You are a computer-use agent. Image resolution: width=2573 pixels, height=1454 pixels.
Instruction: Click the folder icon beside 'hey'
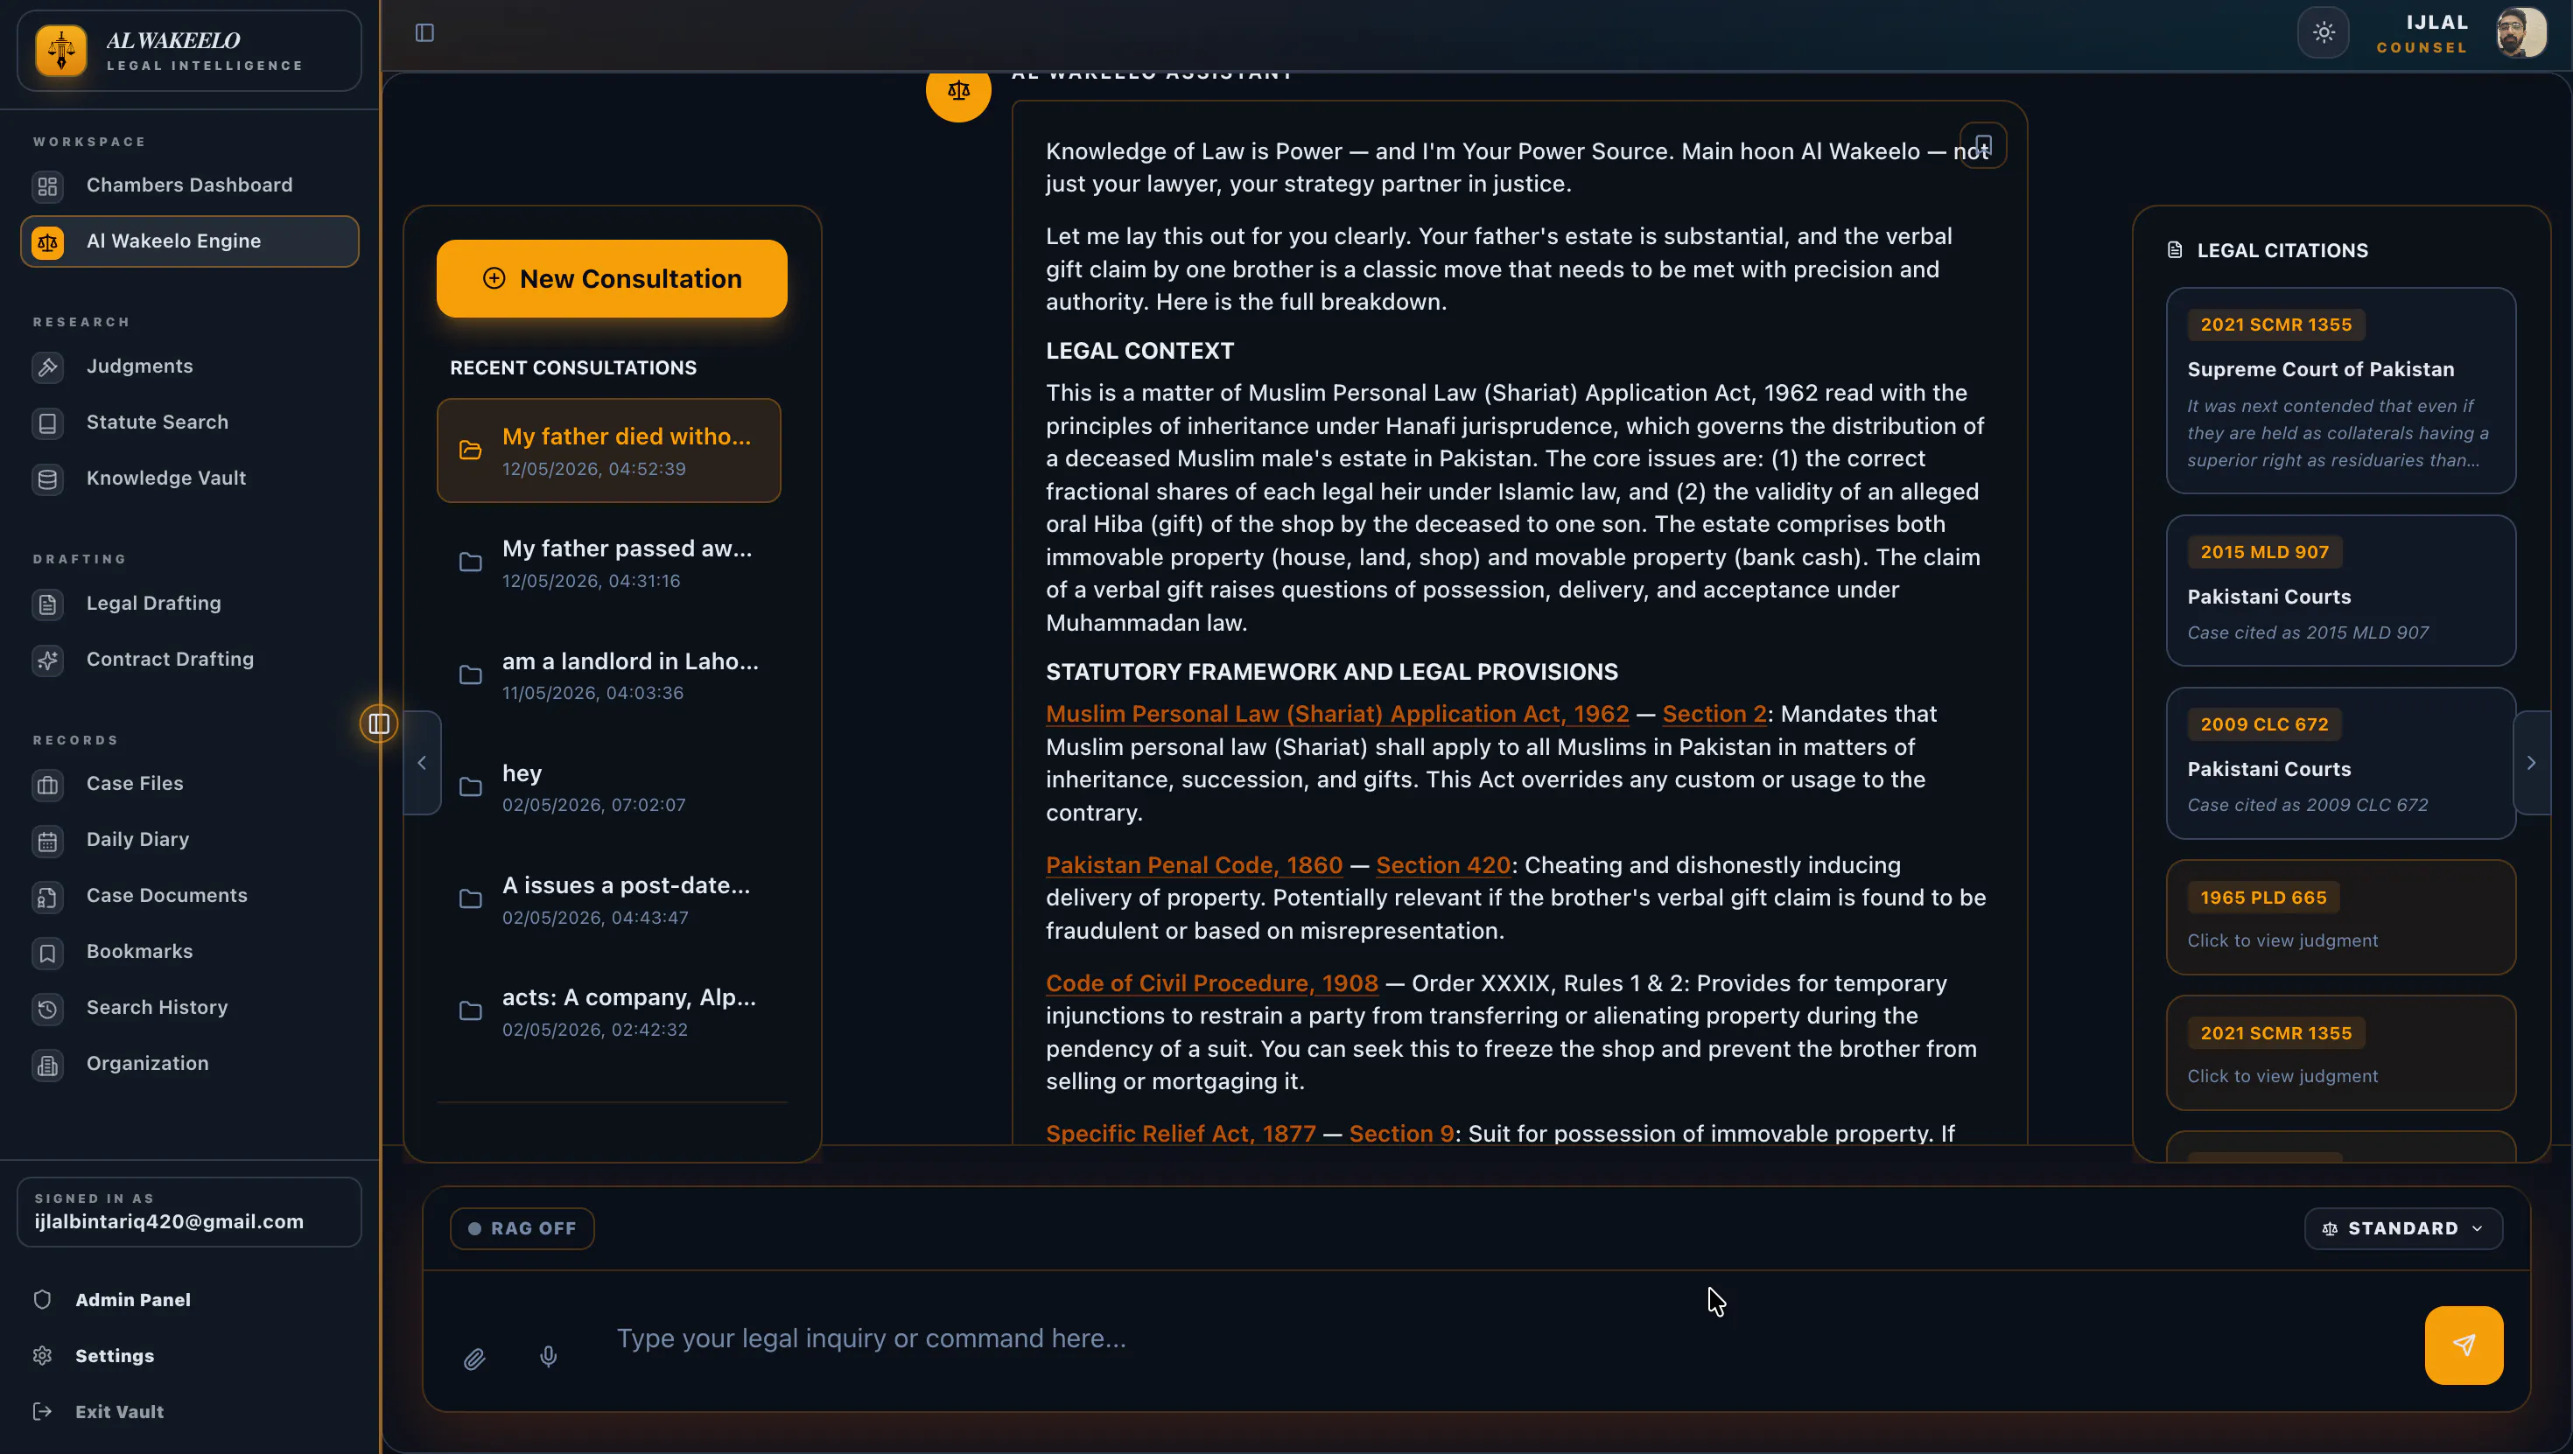pyautogui.click(x=471, y=786)
